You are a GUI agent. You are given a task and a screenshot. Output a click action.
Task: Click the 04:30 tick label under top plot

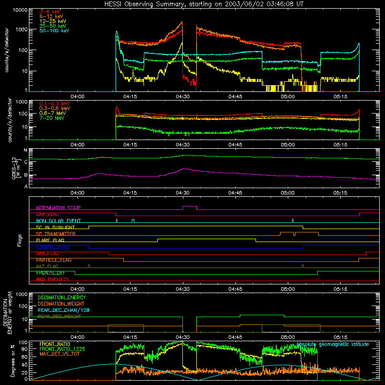click(182, 97)
